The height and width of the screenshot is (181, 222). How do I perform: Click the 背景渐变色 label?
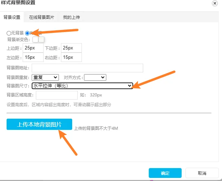pyautogui.click(x=18, y=39)
